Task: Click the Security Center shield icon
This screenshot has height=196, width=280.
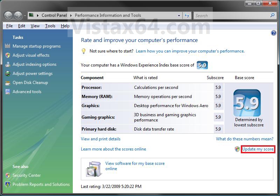Action: coord(8,175)
